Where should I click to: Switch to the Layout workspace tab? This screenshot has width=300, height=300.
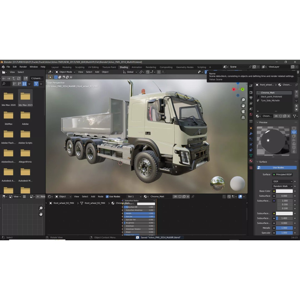pyautogui.click(x=55, y=67)
